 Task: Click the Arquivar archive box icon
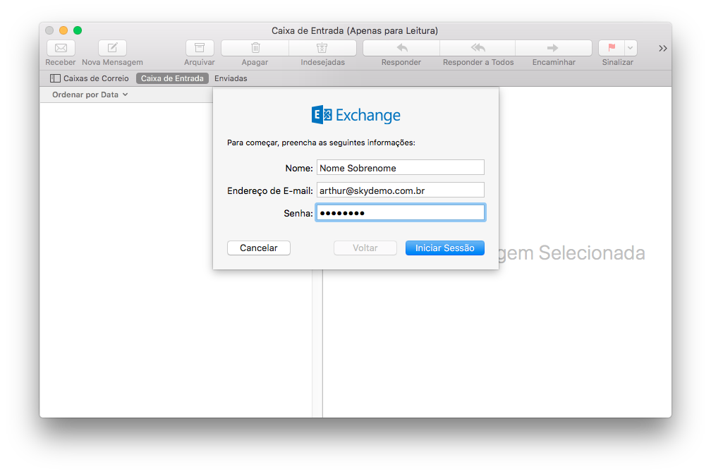pos(200,48)
